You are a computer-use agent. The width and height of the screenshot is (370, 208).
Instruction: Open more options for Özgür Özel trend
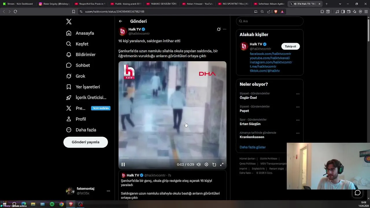[298, 94]
